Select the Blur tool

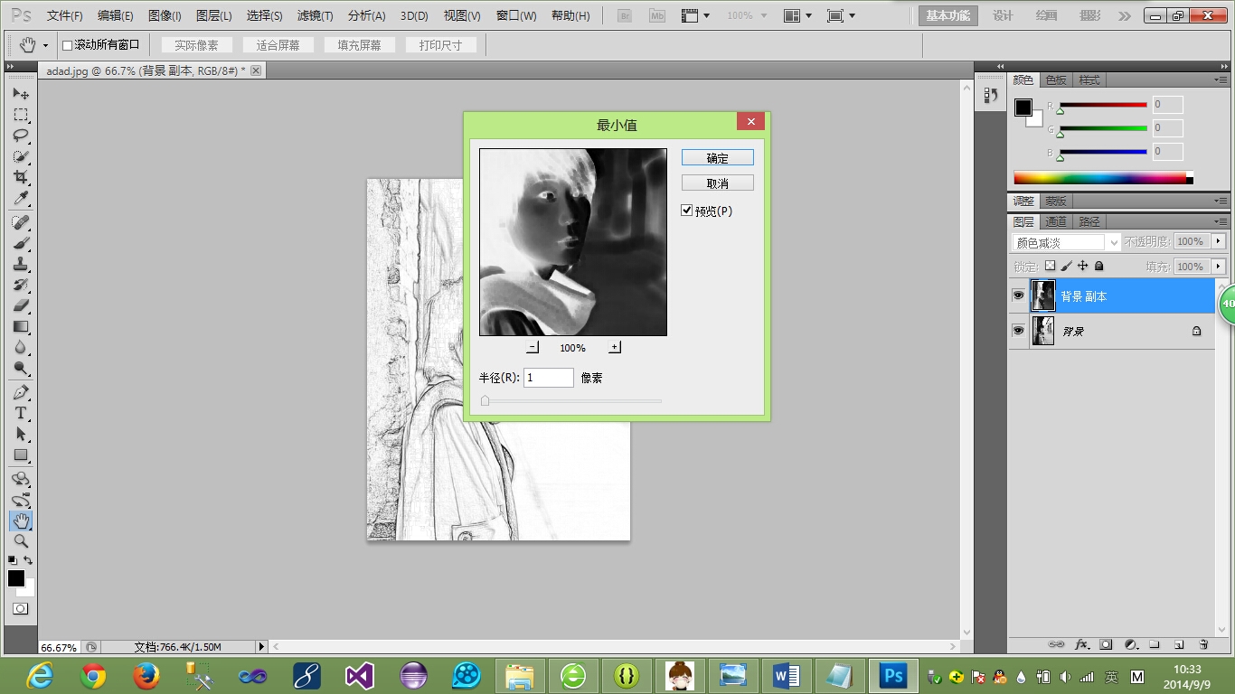tap(21, 347)
